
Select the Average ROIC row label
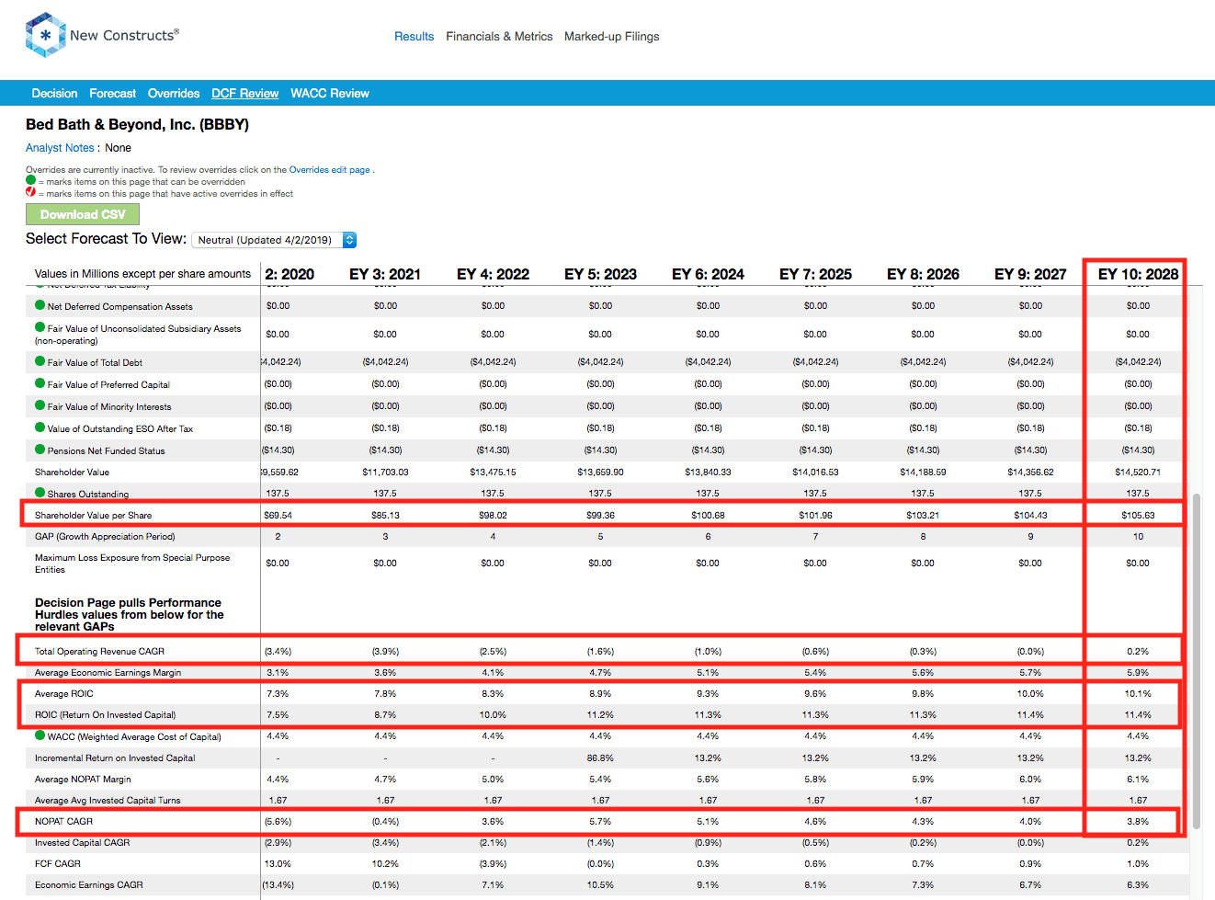point(63,694)
